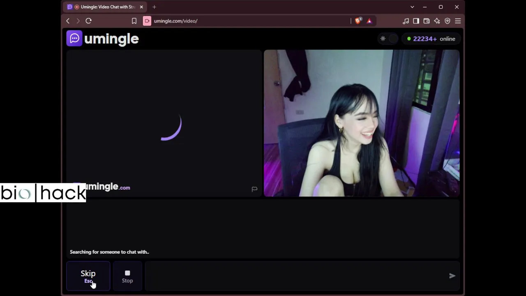The height and width of the screenshot is (296, 526).
Task: Report stranger using the flag icon
Action: (x=254, y=189)
